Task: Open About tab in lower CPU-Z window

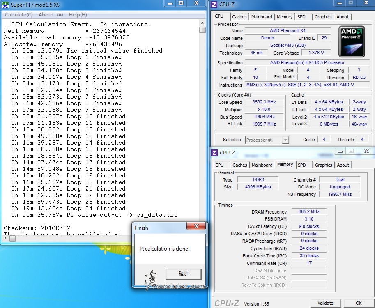Action: pyautogui.click(x=343, y=165)
